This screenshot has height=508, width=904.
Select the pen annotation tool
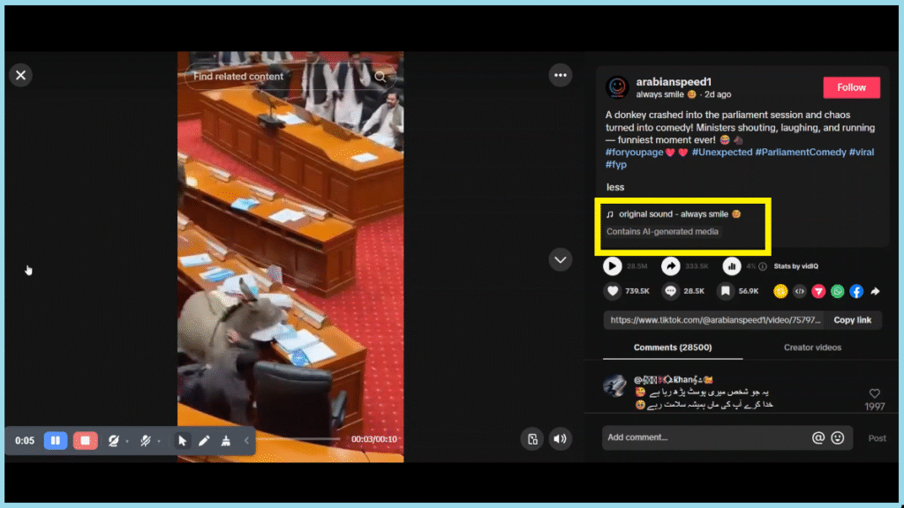(204, 441)
